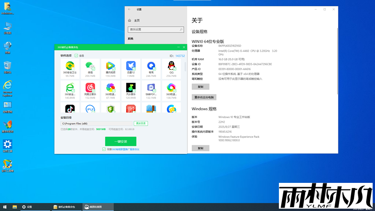Choose the 汽水音乐 app icon
This screenshot has width=375, height=211.
(131, 88)
